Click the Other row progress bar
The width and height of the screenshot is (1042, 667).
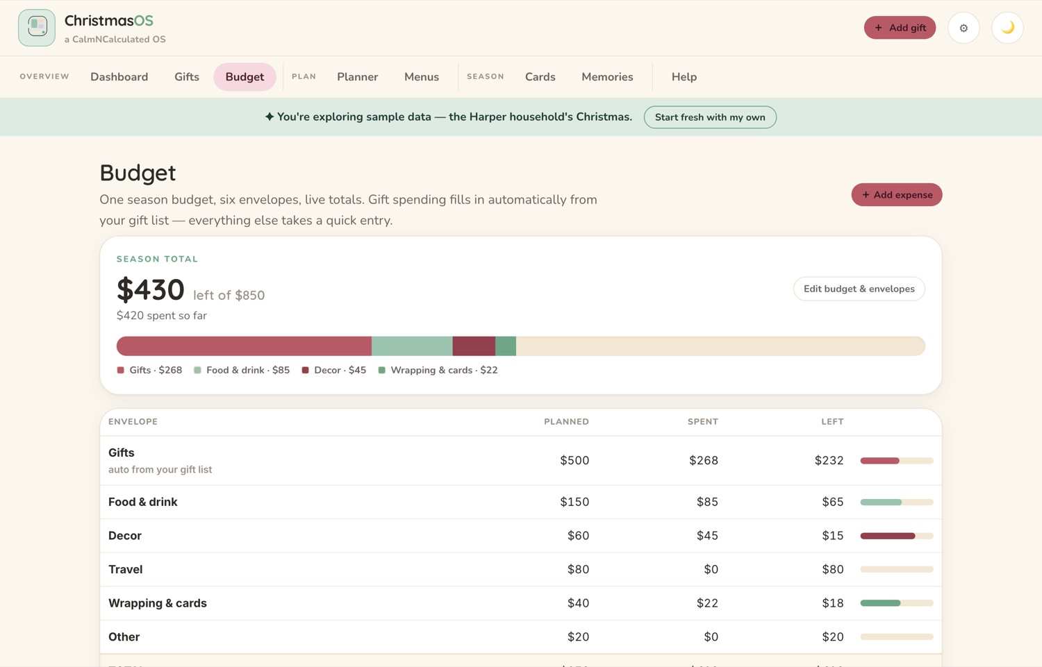pos(897,636)
